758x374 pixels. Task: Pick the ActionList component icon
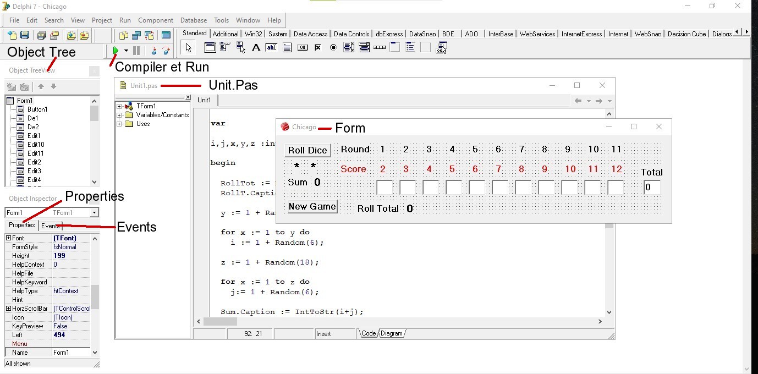[x=441, y=48]
